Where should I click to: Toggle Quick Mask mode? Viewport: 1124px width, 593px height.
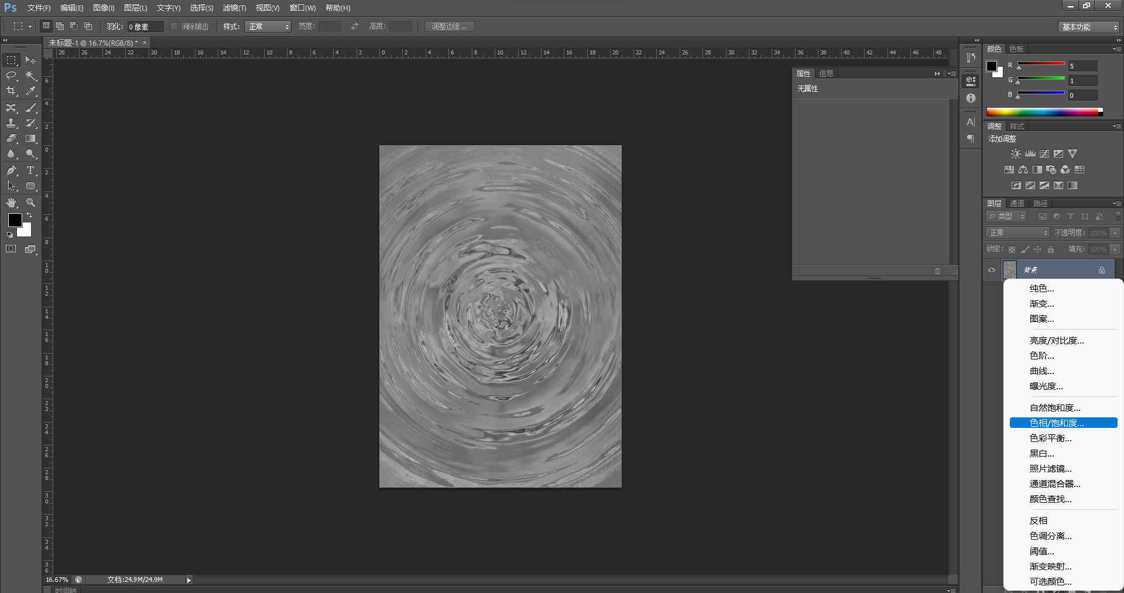(x=11, y=249)
